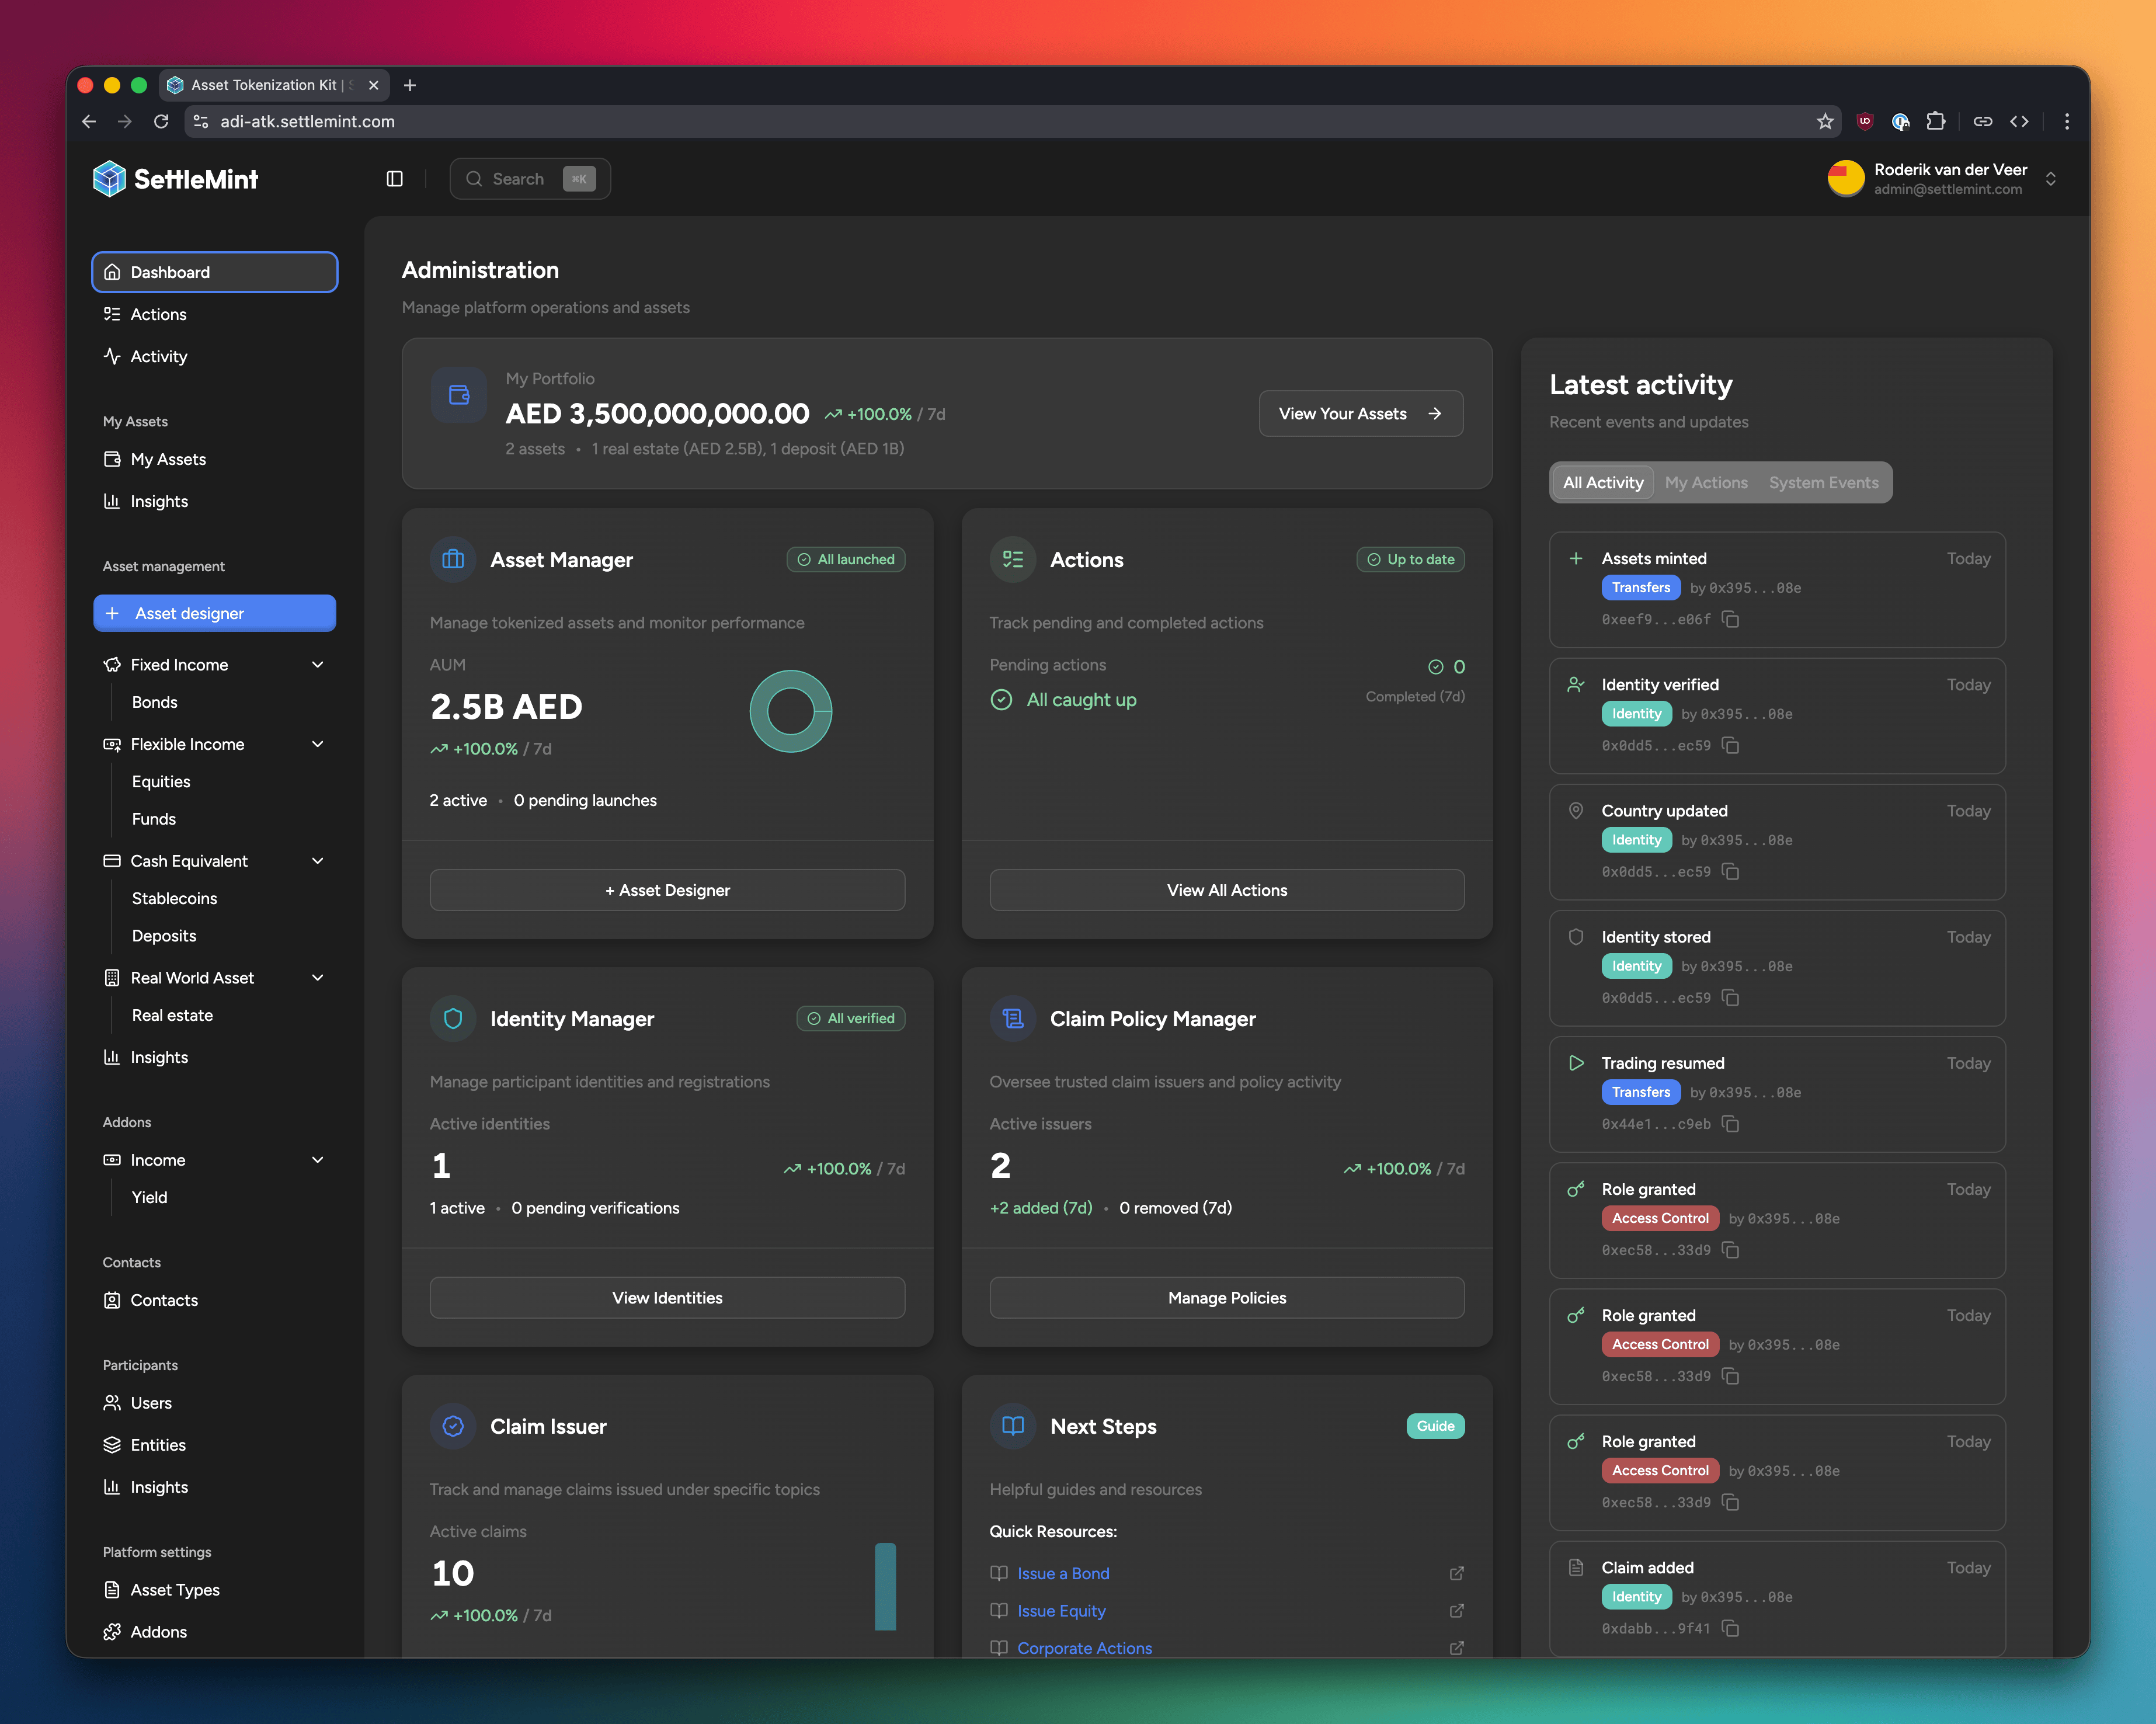Switch to the My Actions tab

tap(1707, 482)
